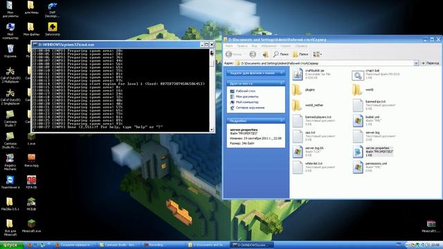Viewport: 443px width, 249px height.
Task: Click the cmd.exe window title bar
Action: click(116, 44)
